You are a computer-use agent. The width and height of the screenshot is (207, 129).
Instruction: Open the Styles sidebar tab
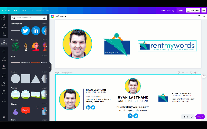click(4, 59)
